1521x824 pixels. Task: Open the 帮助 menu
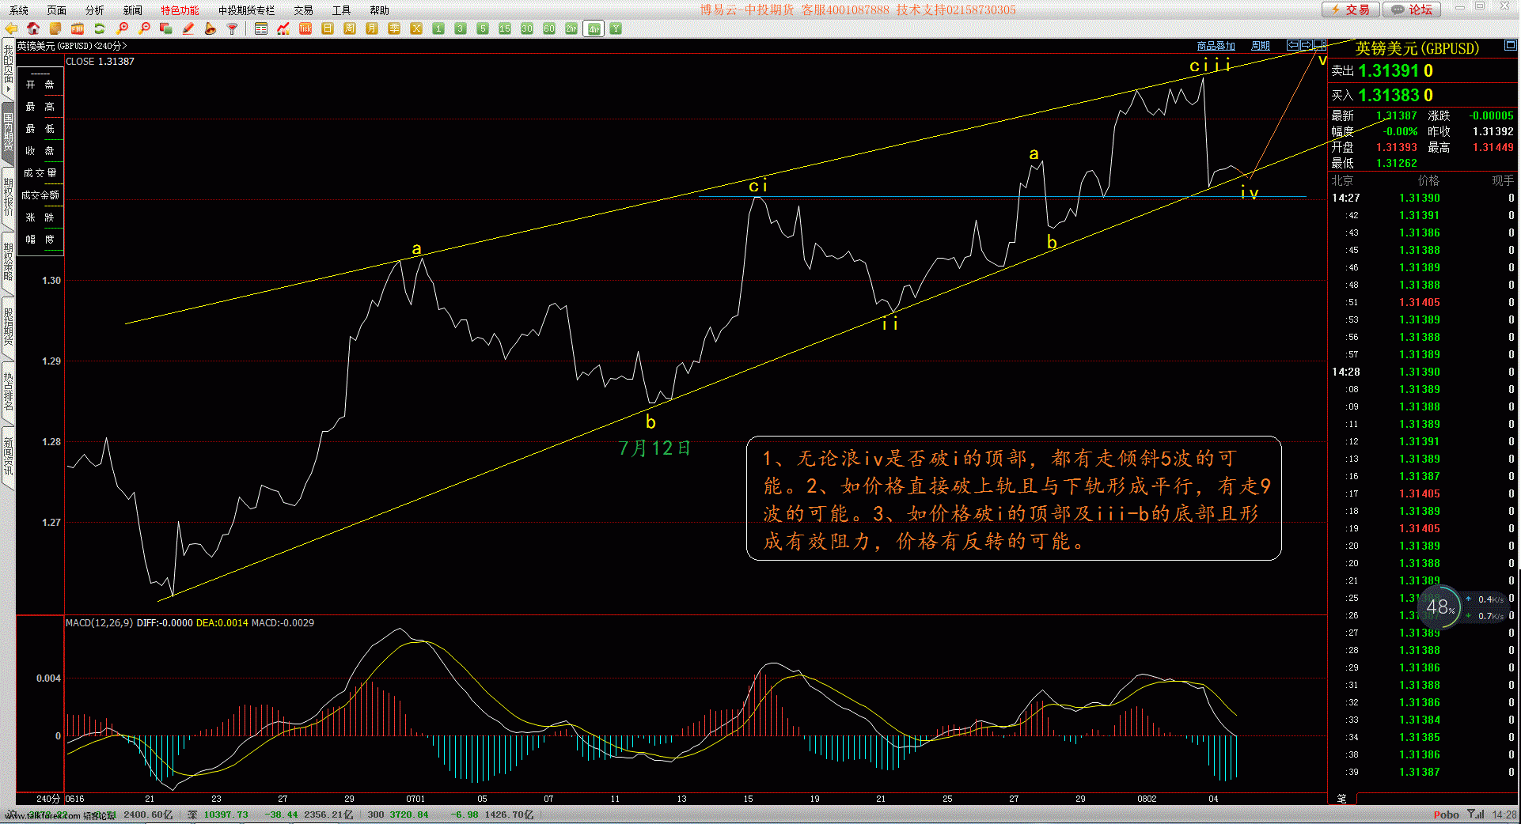tap(380, 10)
